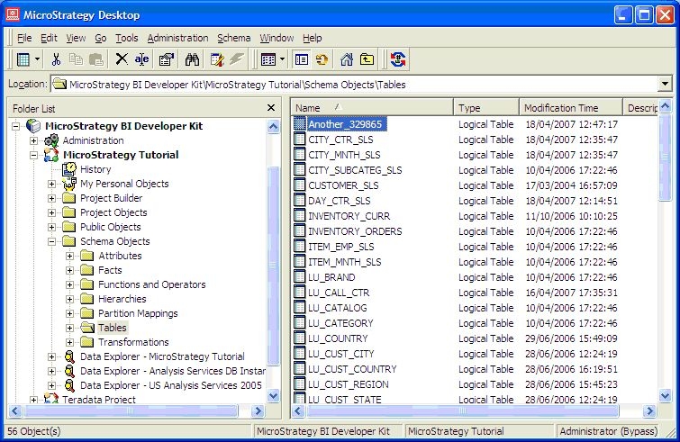680x442 pixels.
Task: Go up one folder level icon
Action: point(367,59)
